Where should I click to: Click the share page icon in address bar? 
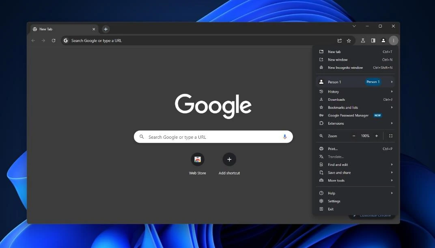[x=339, y=40]
